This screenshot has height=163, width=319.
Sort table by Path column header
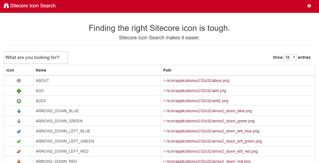point(167,70)
